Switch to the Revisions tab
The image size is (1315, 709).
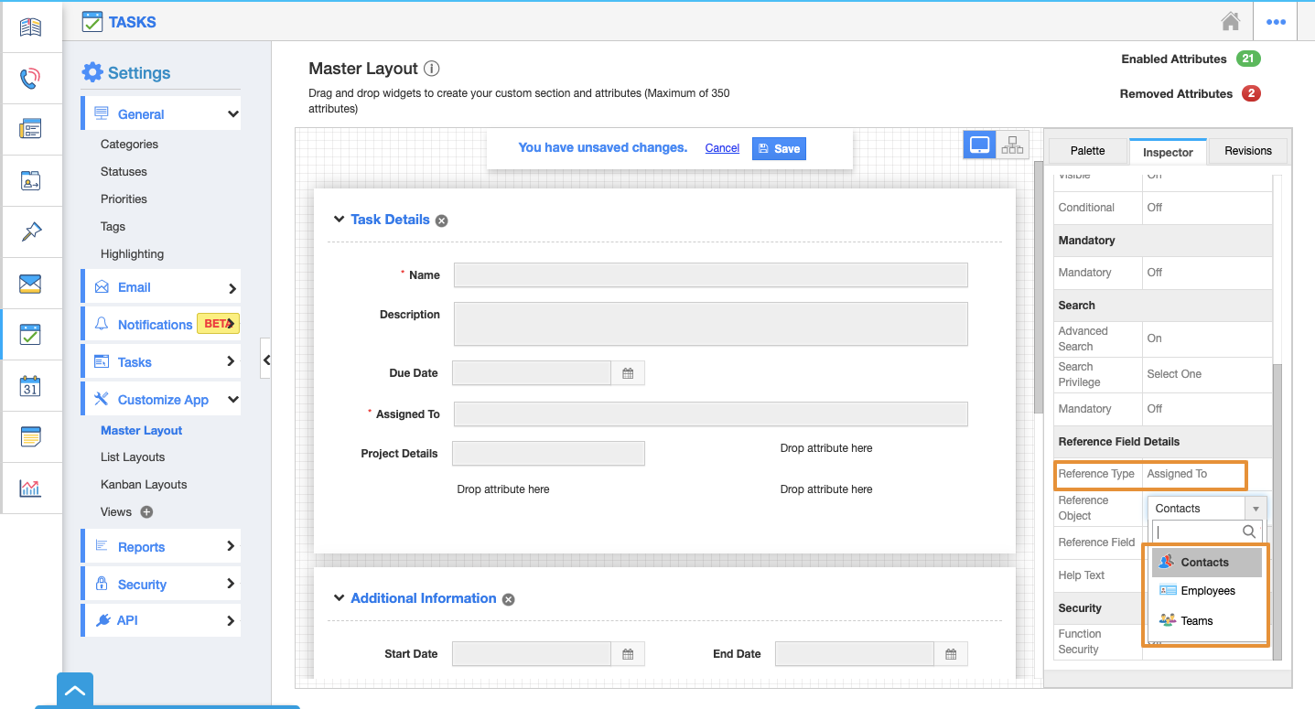pos(1247,151)
